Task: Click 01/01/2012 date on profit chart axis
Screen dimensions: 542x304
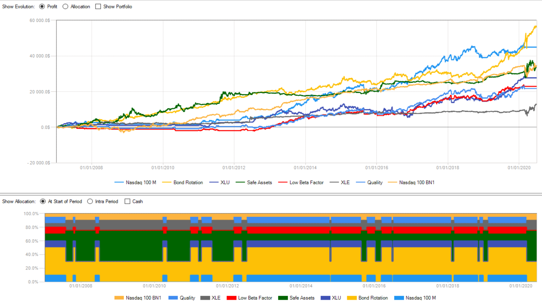Action: pyautogui.click(x=234, y=168)
